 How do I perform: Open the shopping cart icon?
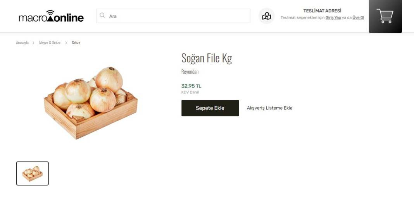(x=385, y=16)
